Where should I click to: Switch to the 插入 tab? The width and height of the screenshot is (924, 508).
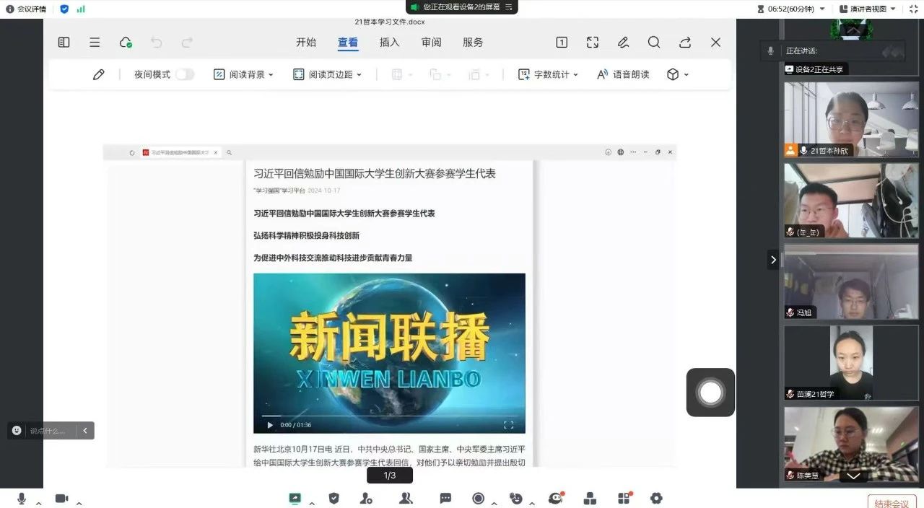click(x=389, y=43)
